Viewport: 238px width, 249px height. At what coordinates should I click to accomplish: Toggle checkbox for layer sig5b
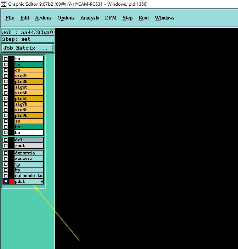6,93
